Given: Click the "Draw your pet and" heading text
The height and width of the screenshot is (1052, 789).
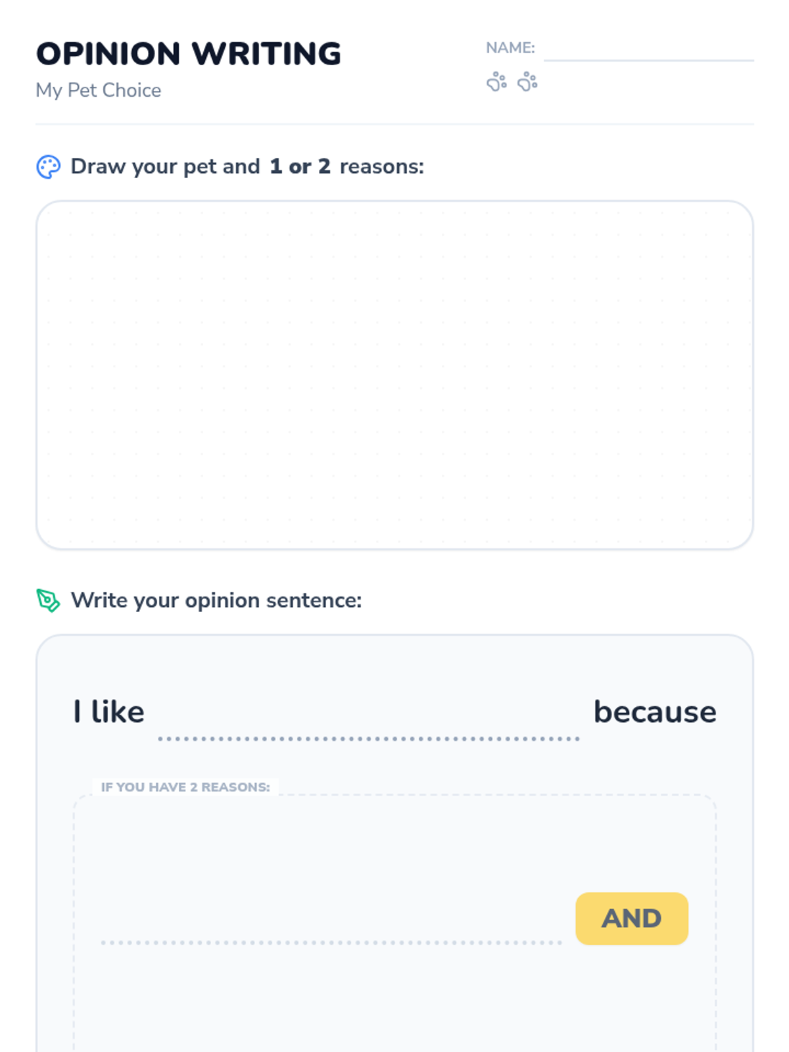Looking at the screenshot, I should (165, 166).
